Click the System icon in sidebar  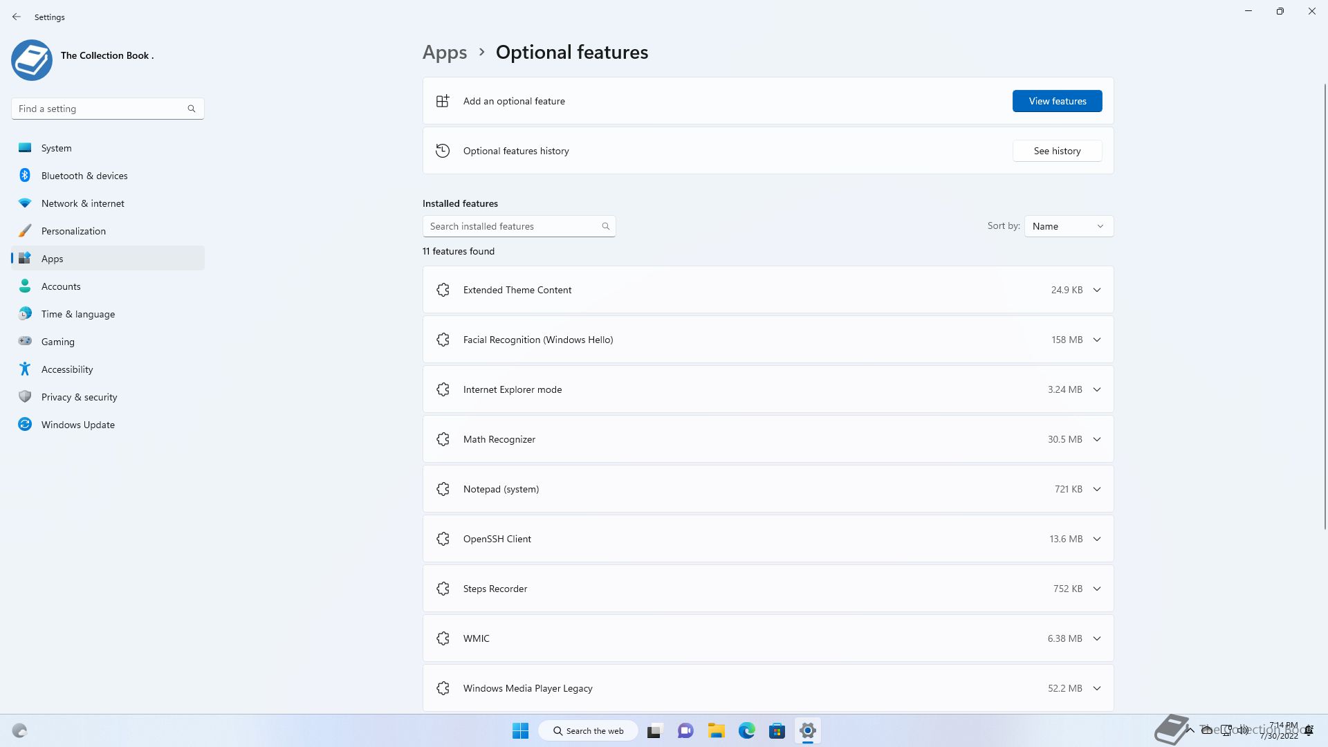pos(25,148)
